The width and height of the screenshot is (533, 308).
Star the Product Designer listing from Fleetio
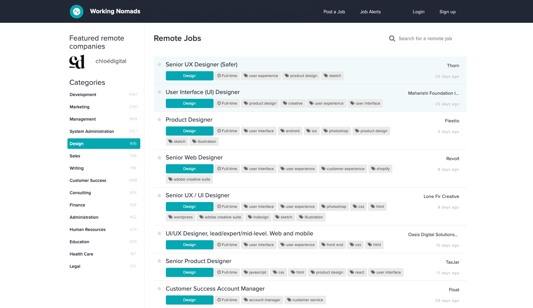159,120
